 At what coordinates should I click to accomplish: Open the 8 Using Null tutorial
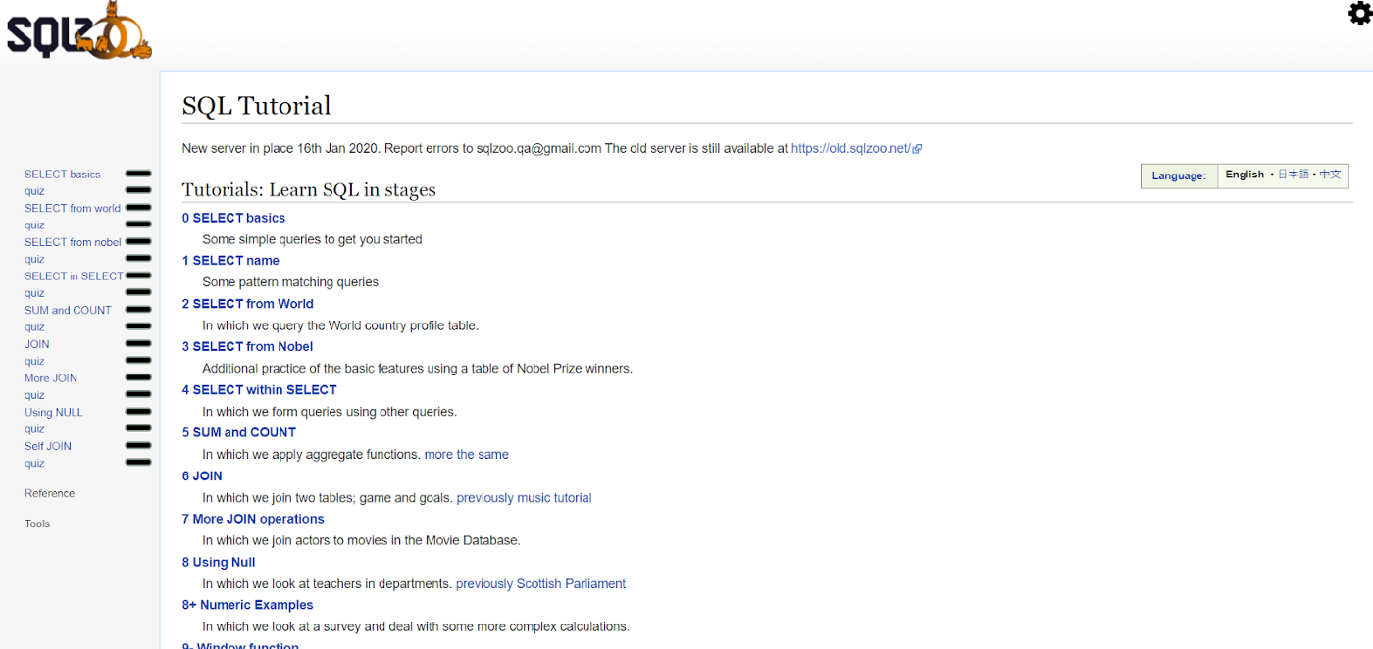pos(219,562)
